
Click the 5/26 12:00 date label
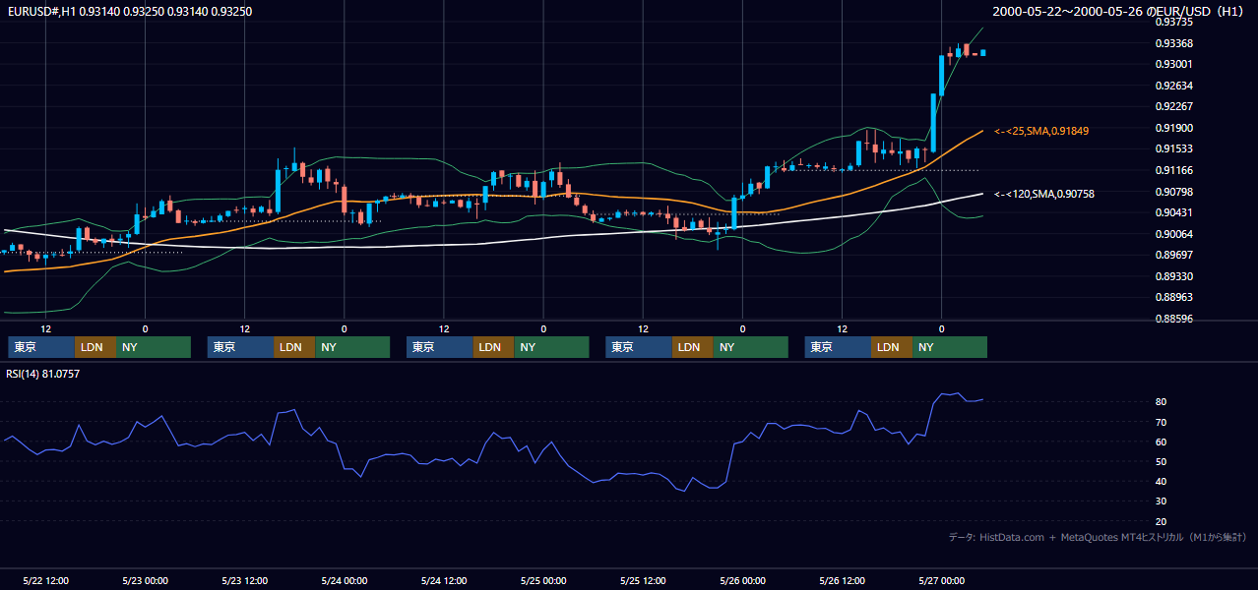click(842, 581)
